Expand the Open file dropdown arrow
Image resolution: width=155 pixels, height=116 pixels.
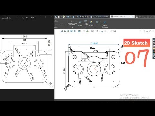pyautogui.click(x=66, y=17)
